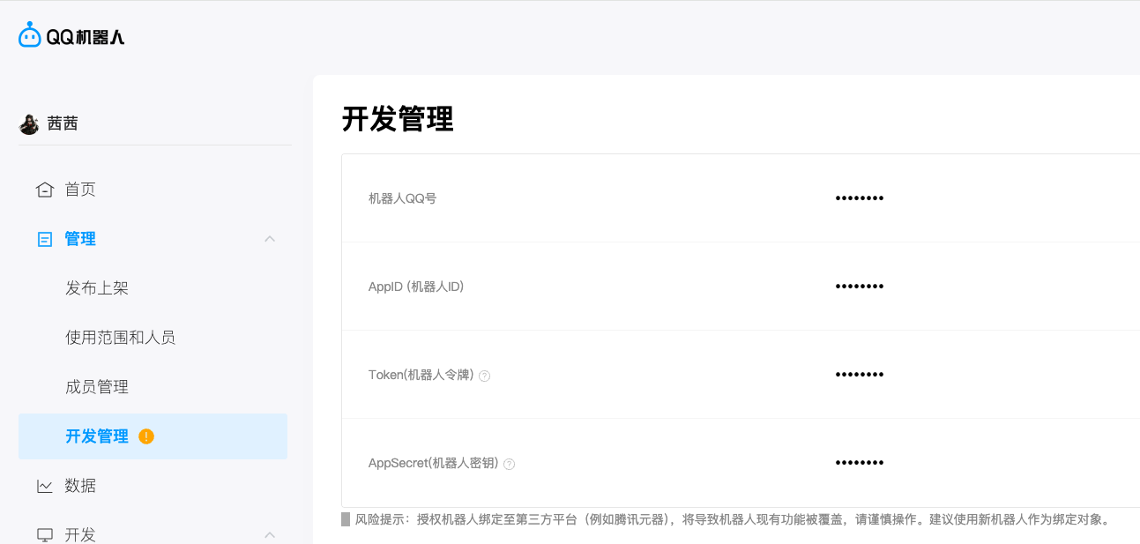
Task: Open the 首页 page
Action: 78,189
